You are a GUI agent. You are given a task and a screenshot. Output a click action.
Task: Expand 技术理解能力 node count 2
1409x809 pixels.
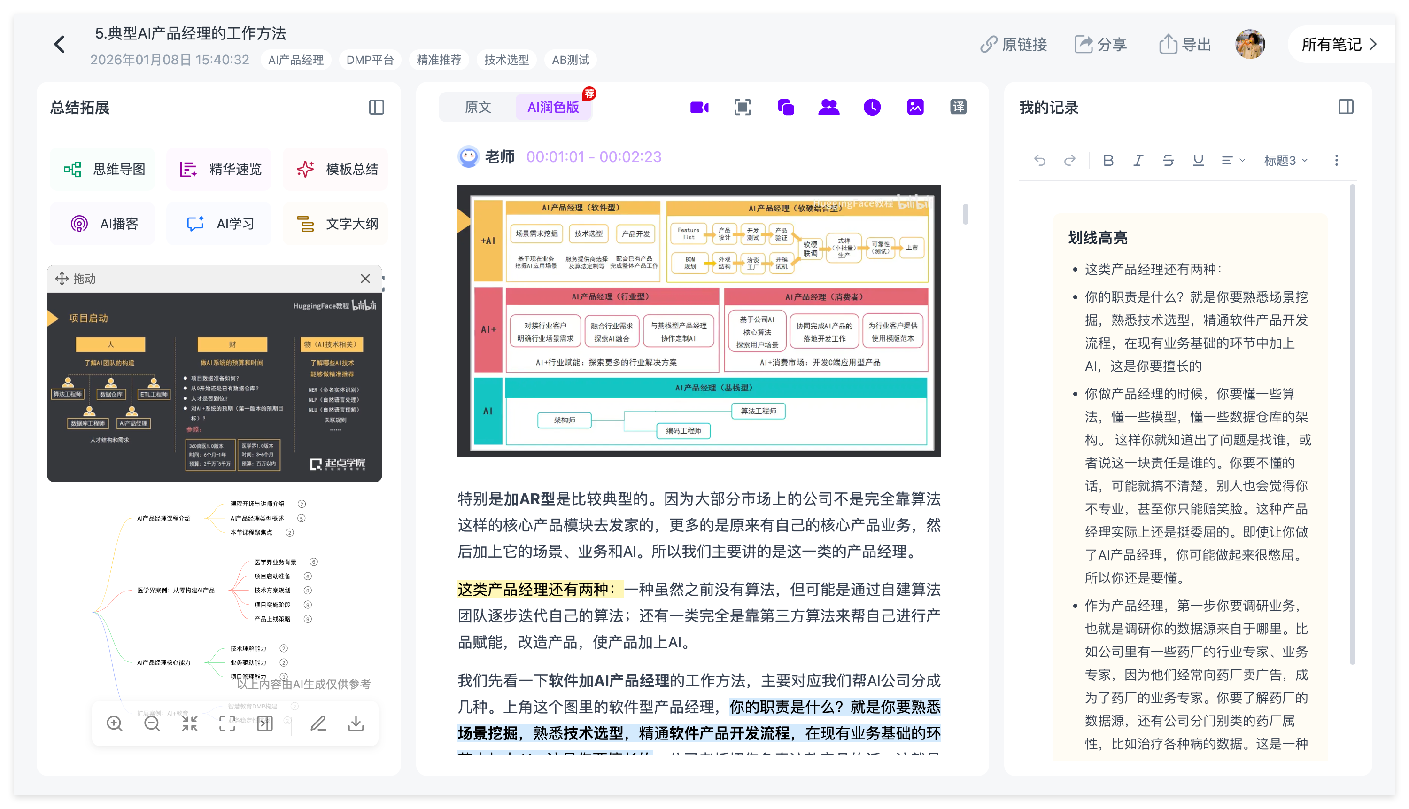click(284, 649)
